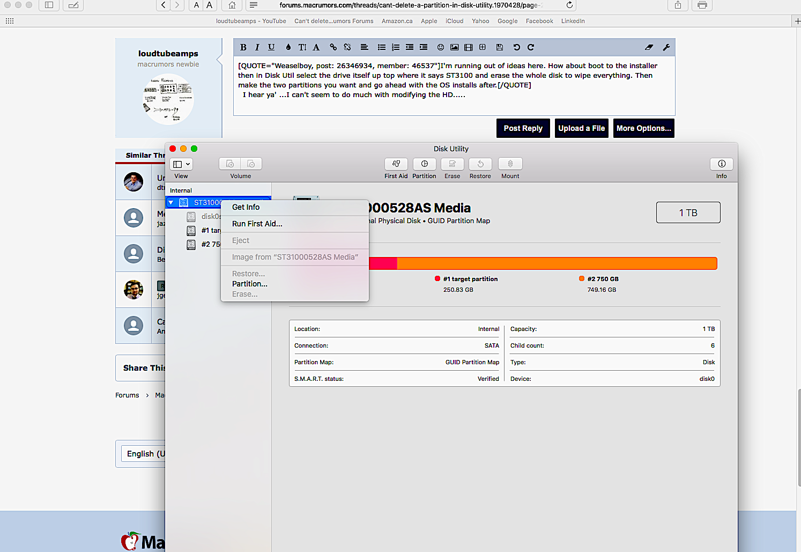The width and height of the screenshot is (801, 552).
Task: Choose Get Info from the context menu
Action: 295,207
